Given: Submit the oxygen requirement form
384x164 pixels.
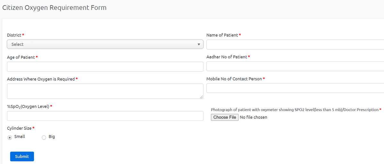Looking at the screenshot, I should pos(22,156).
